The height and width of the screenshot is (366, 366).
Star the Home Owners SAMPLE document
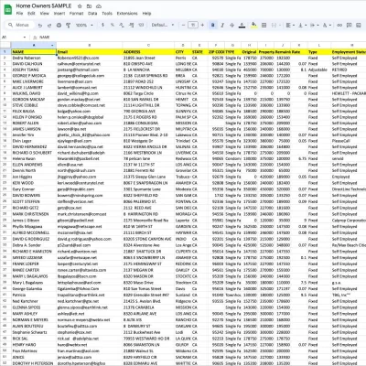(80, 6)
